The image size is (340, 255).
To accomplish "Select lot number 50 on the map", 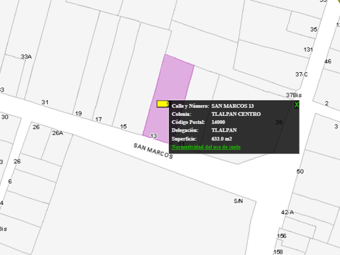I will click(300, 172).
